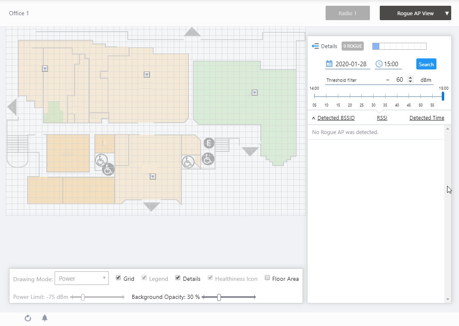The image size is (459, 326).
Task: Click the refresh icon in the bottom bar
Action: pyautogui.click(x=28, y=318)
